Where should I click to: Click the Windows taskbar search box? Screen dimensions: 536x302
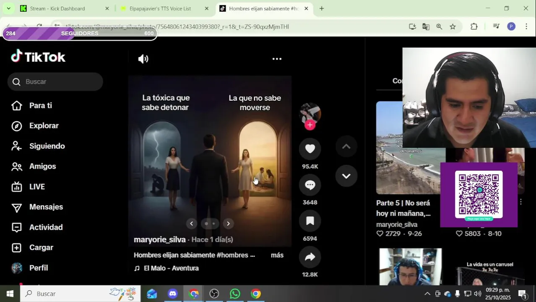coord(81,294)
